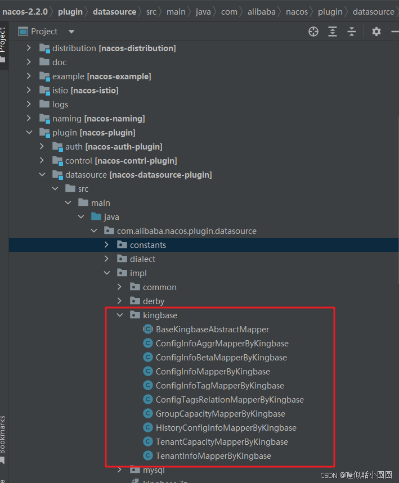Viewport: 399px width, 483px height.
Task: Click the Collapse All toolbar icon
Action: pos(352,31)
